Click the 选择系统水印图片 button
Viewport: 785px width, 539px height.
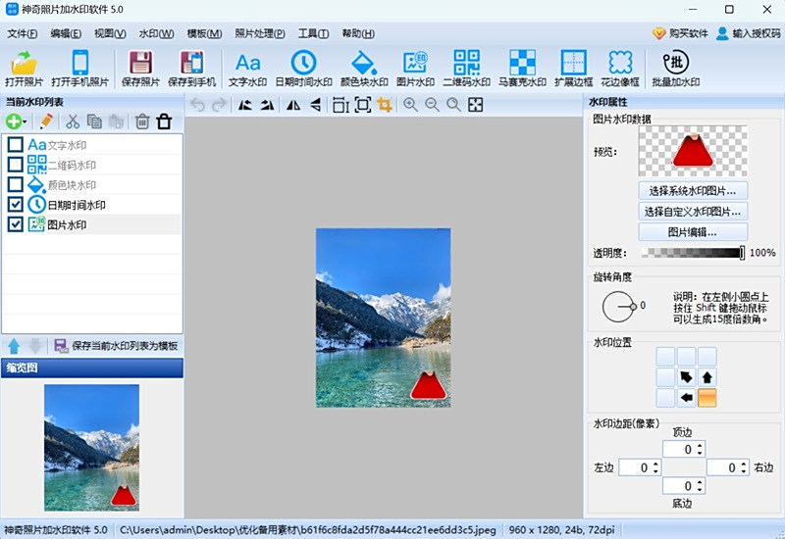[x=692, y=190]
